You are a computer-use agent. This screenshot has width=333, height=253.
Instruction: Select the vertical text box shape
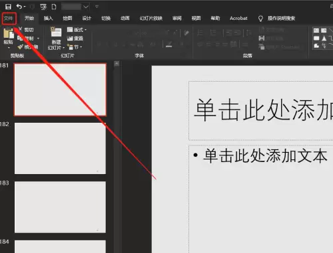coord(324,31)
